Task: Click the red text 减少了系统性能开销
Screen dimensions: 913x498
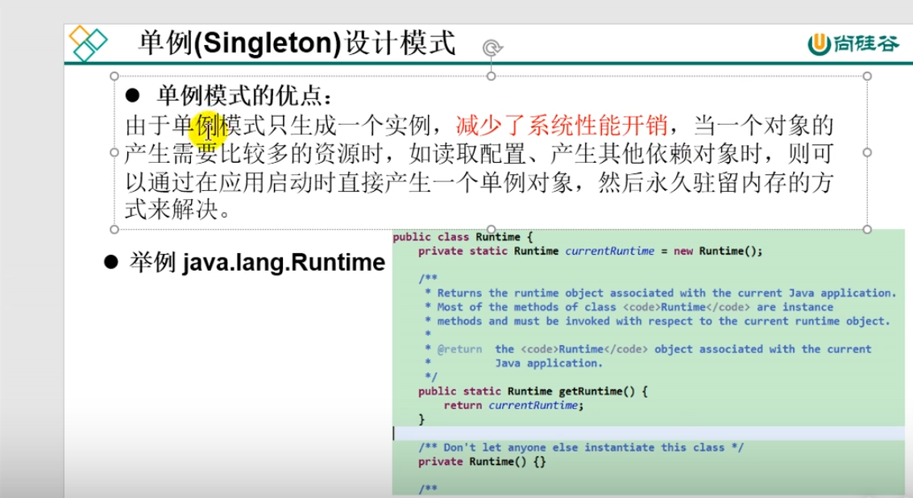Action: 562,126
